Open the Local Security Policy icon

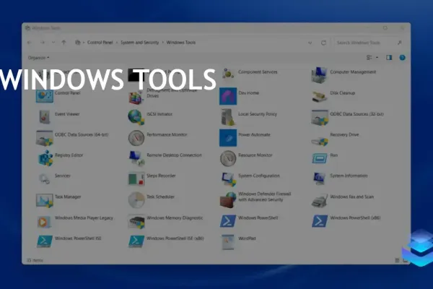pos(228,117)
